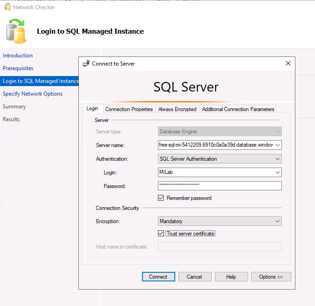Viewport: 315px width, 306px height.
Task: Click the Network Checker title bar icon
Action: [x=7, y=7]
